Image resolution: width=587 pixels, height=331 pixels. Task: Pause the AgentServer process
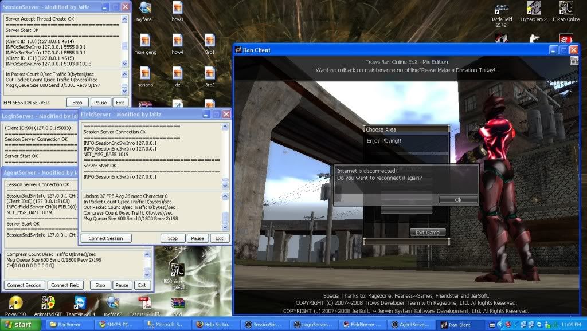coord(122,285)
